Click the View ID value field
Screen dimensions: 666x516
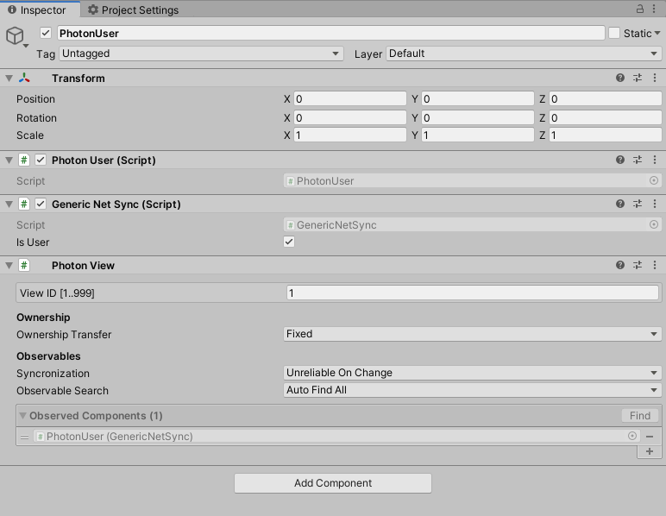tap(472, 293)
